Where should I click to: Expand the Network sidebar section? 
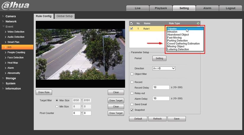[11, 22]
